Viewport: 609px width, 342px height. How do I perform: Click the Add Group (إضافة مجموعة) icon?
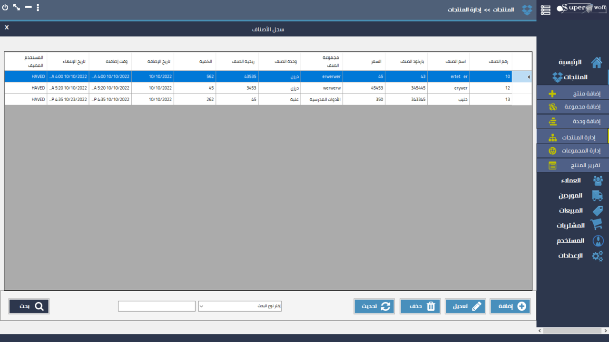click(x=552, y=106)
